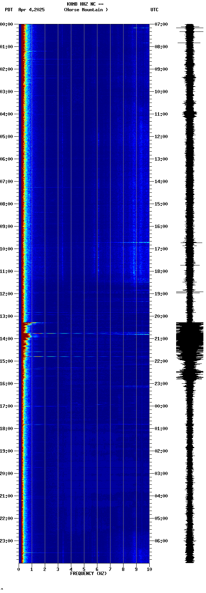This screenshot has height=593, width=206.
Task: Click the 10:00 PDT axis label
Action: pyautogui.click(x=6, y=249)
